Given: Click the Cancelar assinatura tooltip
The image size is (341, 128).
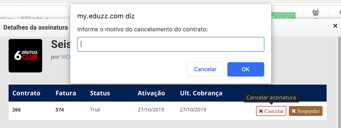Looking at the screenshot, I should pyautogui.click(x=271, y=98).
